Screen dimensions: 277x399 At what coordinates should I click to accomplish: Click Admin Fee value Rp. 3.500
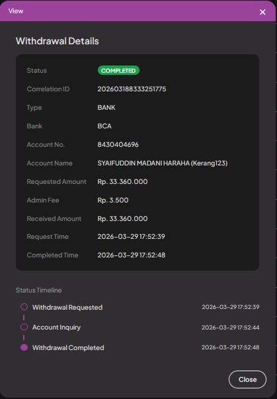click(x=113, y=200)
